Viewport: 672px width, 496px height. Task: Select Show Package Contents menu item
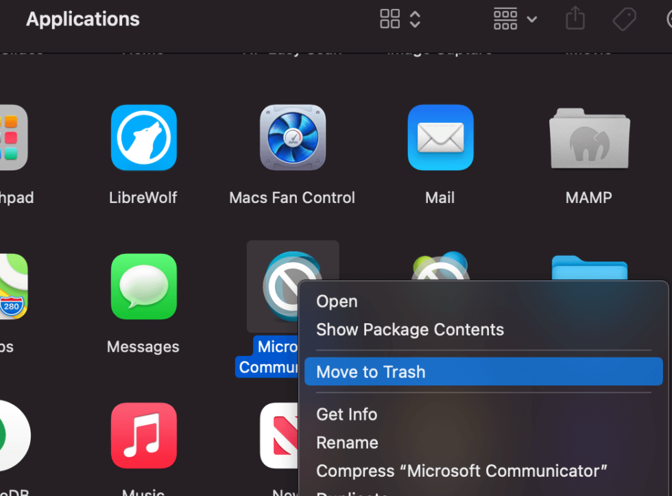(x=409, y=329)
